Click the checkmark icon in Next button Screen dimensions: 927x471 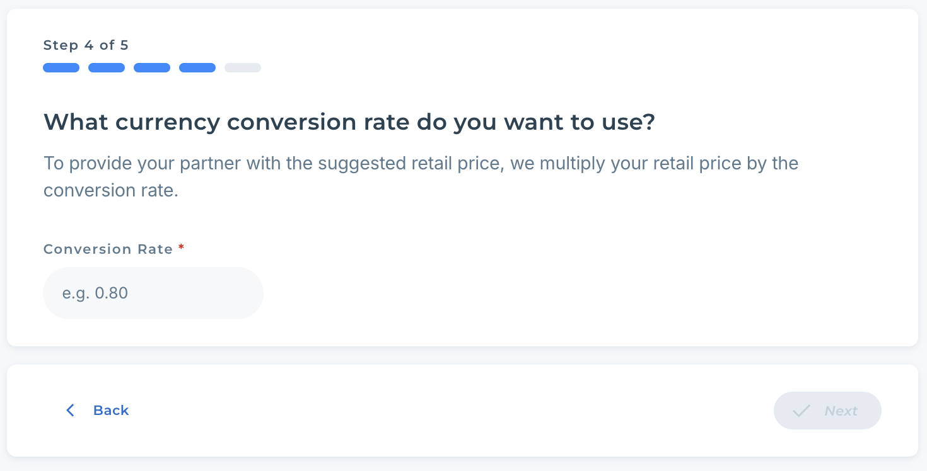click(x=801, y=411)
